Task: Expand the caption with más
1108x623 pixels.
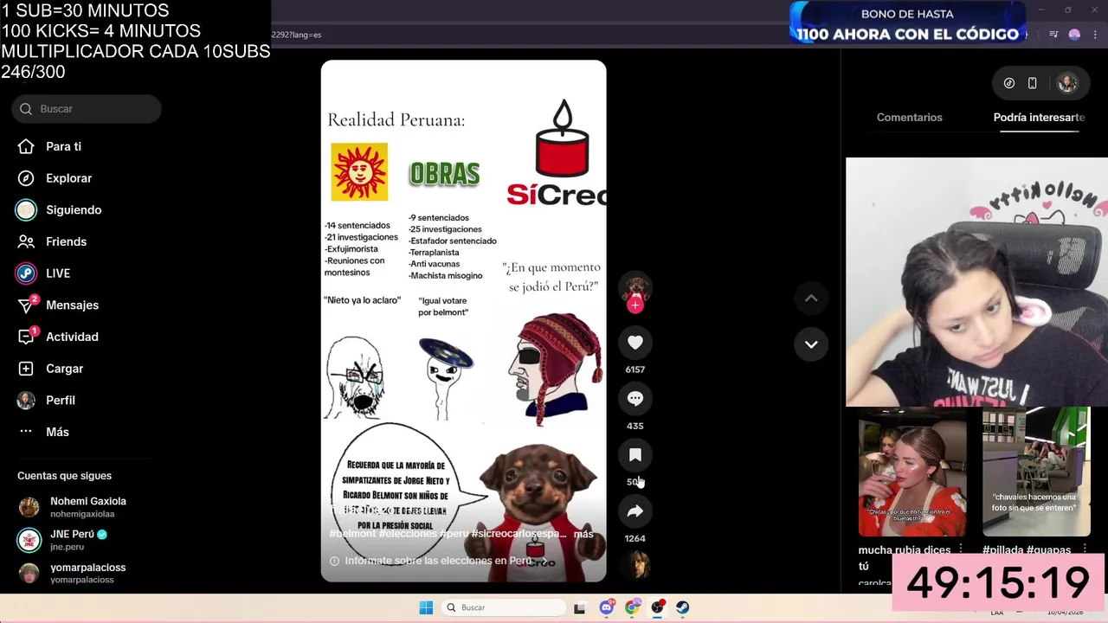Action: (583, 534)
